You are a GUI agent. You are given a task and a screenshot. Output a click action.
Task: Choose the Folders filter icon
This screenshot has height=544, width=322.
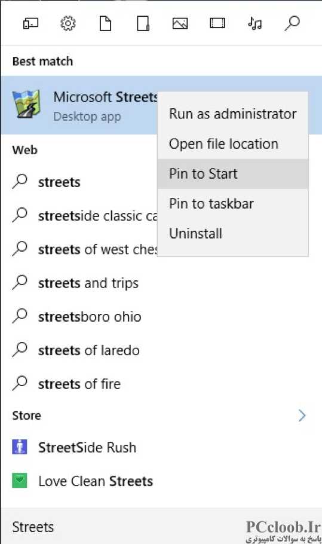(143, 23)
